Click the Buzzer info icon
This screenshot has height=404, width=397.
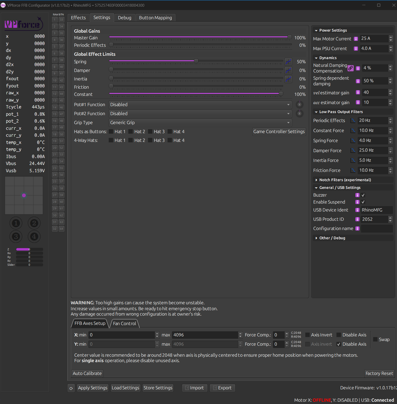357,195
